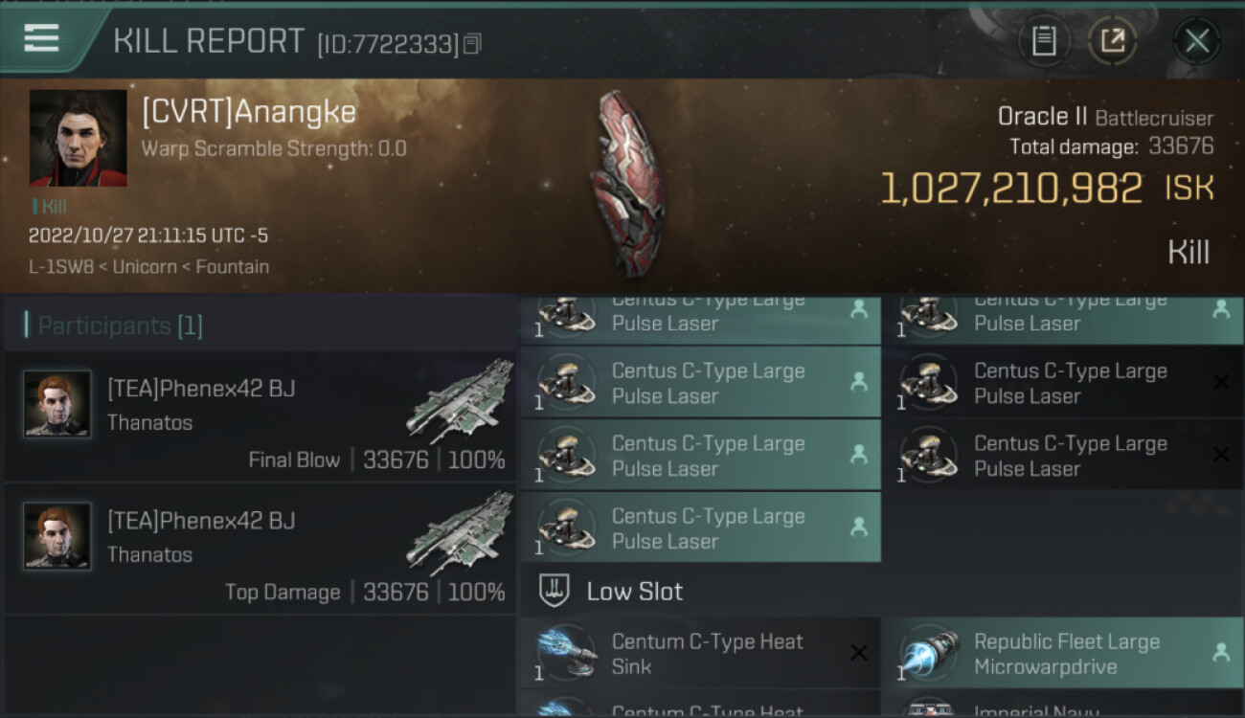This screenshot has width=1245, height=718.
Task: Select Centum C-Type Heat Sink item
Action: pyautogui.click(x=700, y=654)
